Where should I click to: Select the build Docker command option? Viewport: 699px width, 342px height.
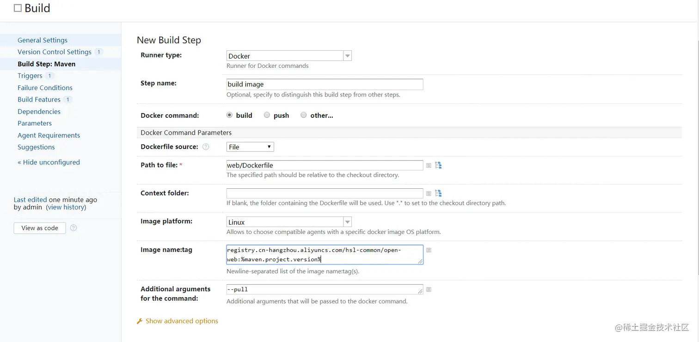(229, 115)
